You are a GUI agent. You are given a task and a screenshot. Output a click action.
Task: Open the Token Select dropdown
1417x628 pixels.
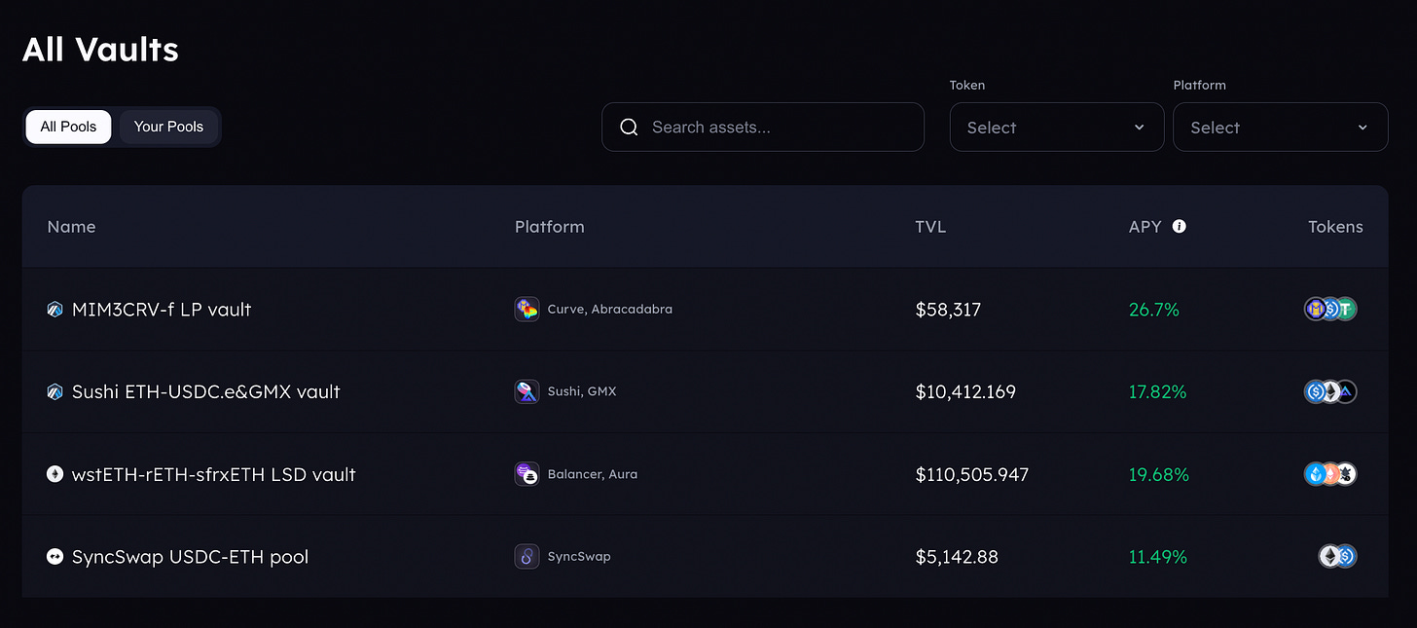(x=1057, y=128)
